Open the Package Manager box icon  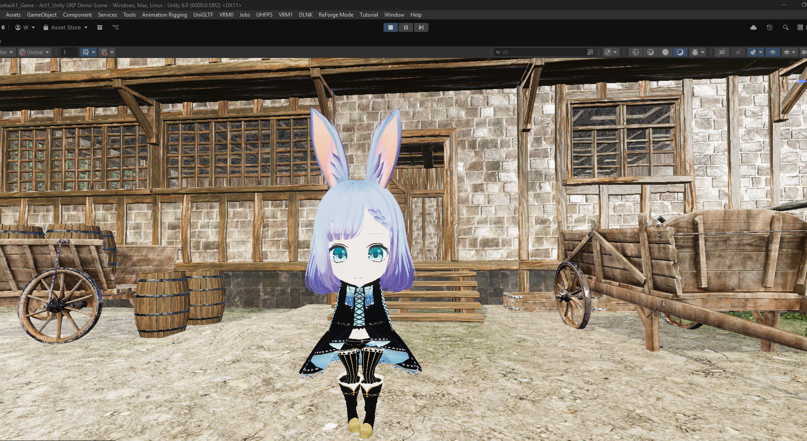tap(100, 27)
